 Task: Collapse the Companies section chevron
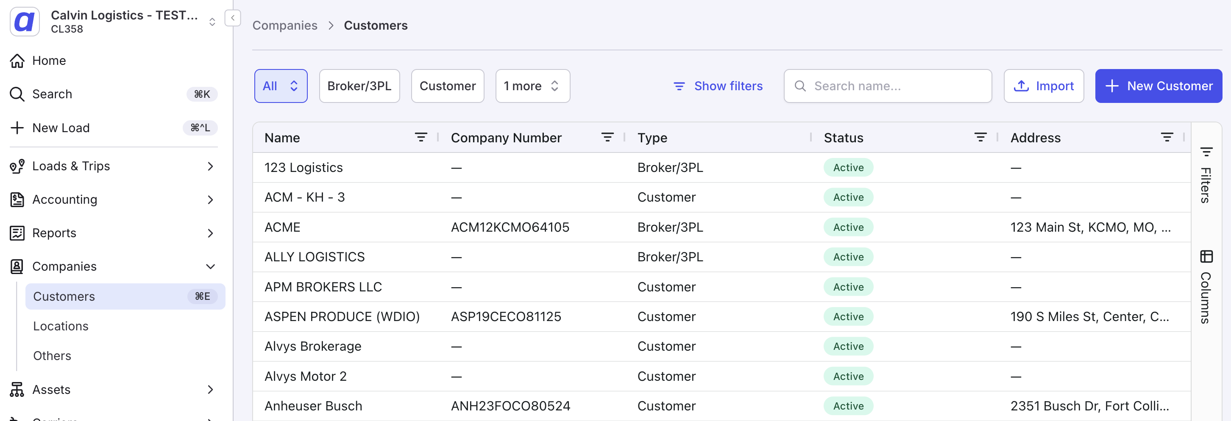coord(210,266)
